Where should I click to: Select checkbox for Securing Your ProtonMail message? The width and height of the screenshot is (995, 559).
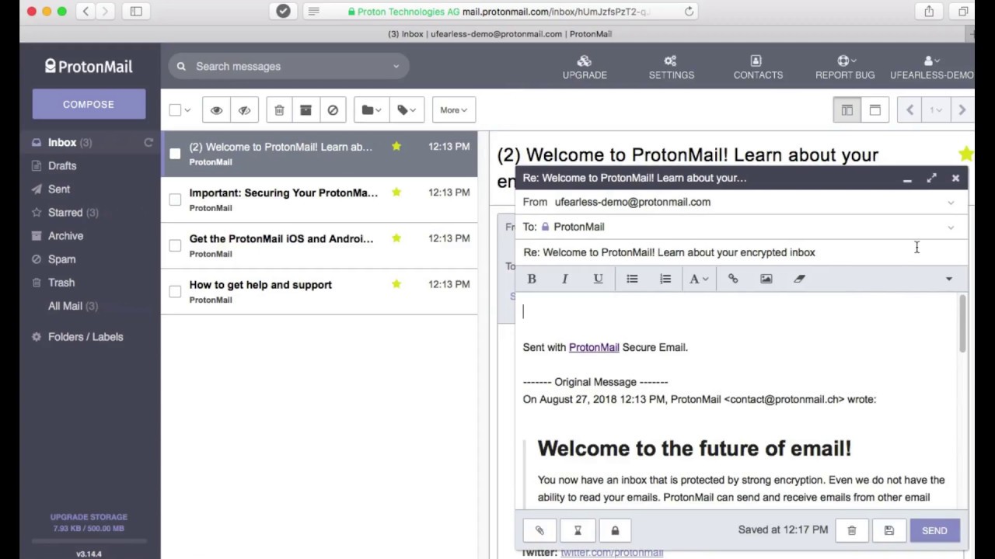pos(175,200)
